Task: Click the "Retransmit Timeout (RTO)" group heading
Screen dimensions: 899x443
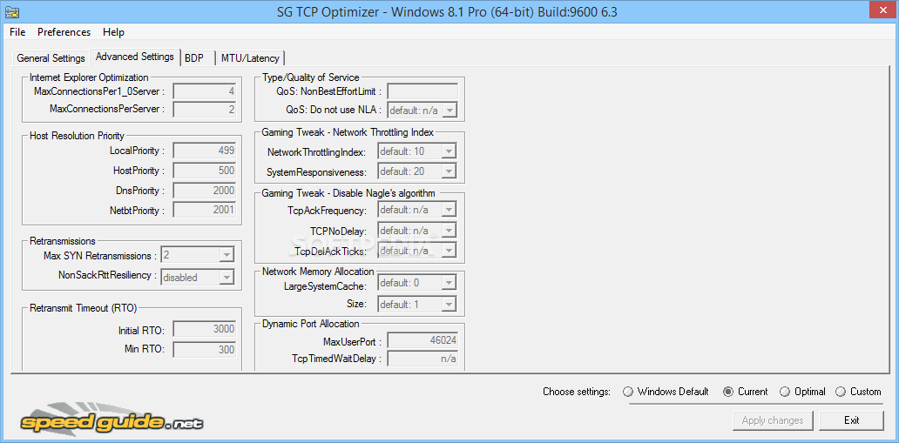Action: (x=83, y=308)
